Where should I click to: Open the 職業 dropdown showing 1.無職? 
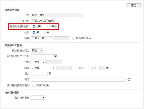pyautogui.click(x=43, y=68)
